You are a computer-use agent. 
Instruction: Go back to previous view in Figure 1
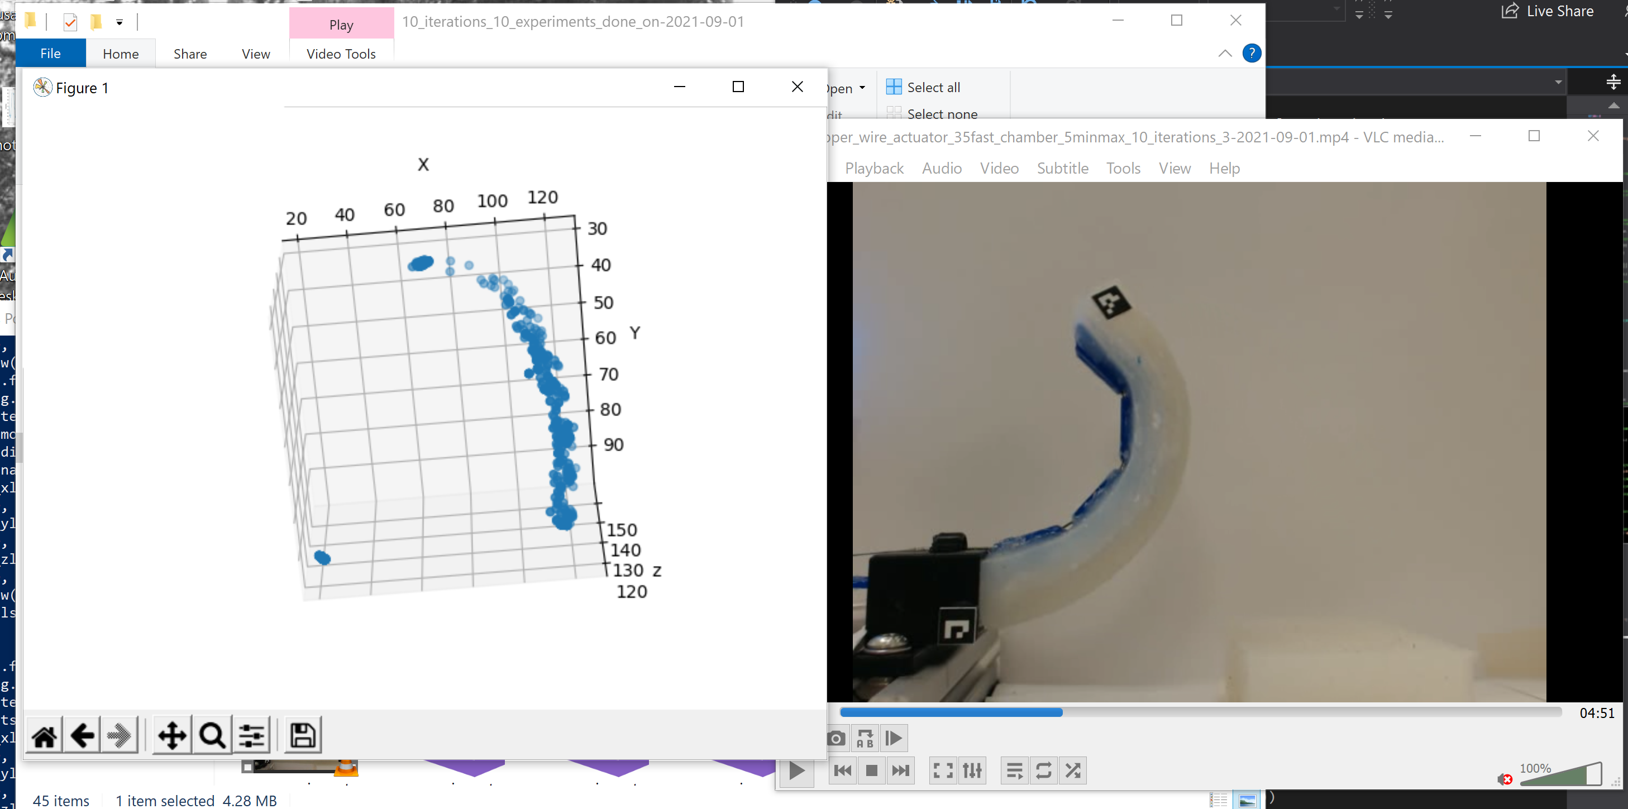click(x=82, y=736)
